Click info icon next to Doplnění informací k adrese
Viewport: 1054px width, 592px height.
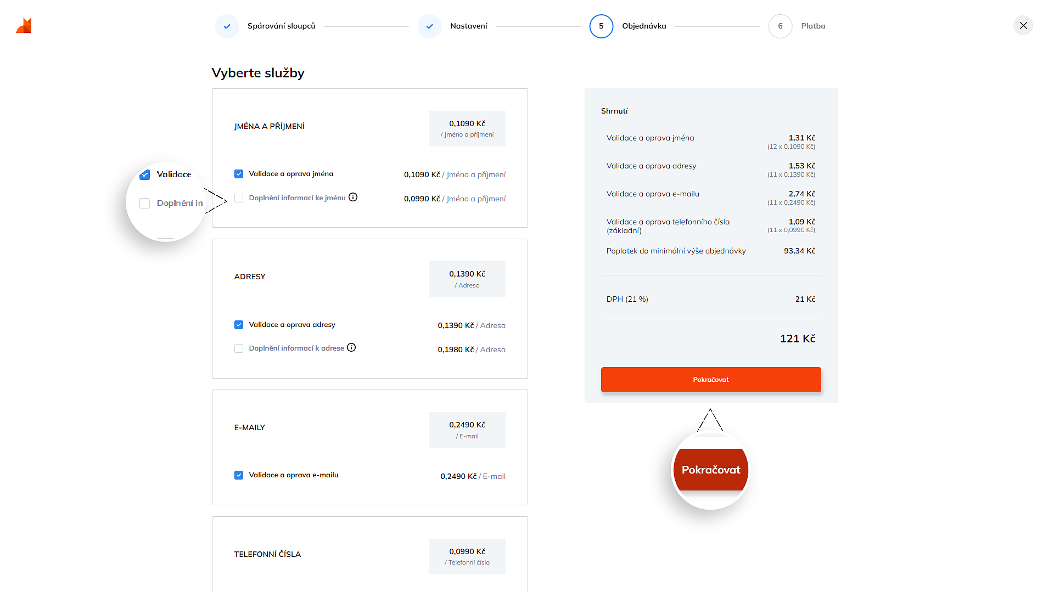click(351, 348)
